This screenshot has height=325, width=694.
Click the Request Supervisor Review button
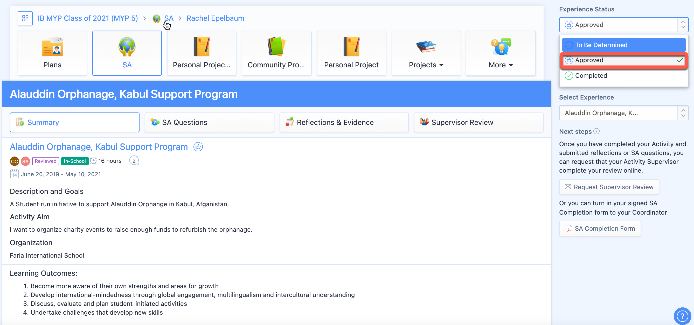click(609, 187)
